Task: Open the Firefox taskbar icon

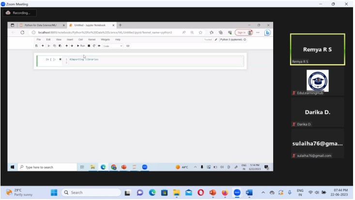Action: click(225, 192)
